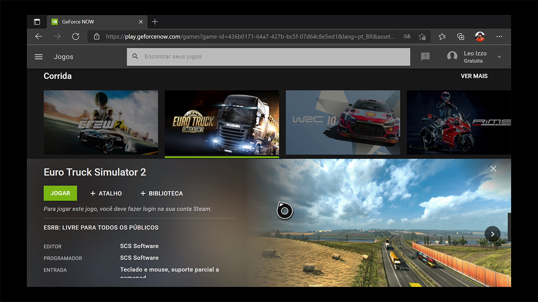The height and width of the screenshot is (302, 538).
Task: Click the Leo Izzo account avatar
Action: click(452, 57)
